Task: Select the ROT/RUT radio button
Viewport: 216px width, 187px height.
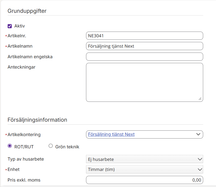Action: pyautogui.click(x=10, y=146)
